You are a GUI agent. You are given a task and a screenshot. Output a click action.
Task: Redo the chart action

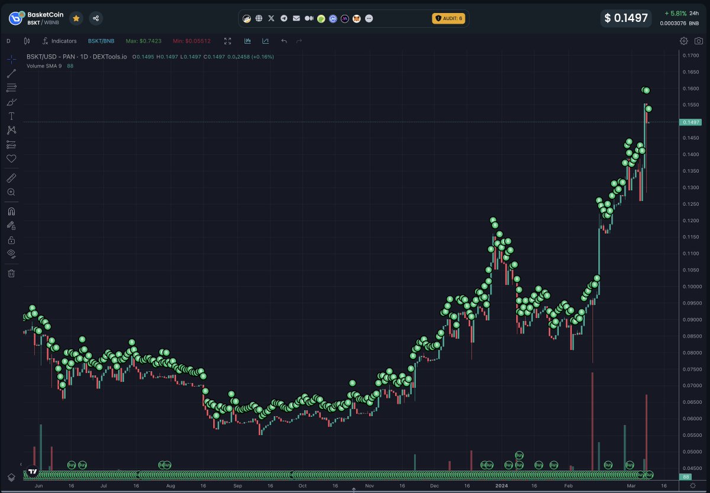click(x=299, y=41)
